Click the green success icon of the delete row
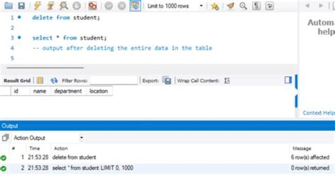 pos(3,158)
